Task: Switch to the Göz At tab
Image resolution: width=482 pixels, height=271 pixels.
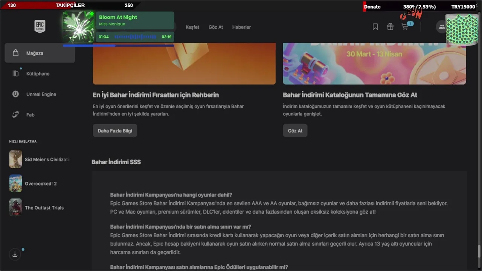Action: [x=216, y=27]
